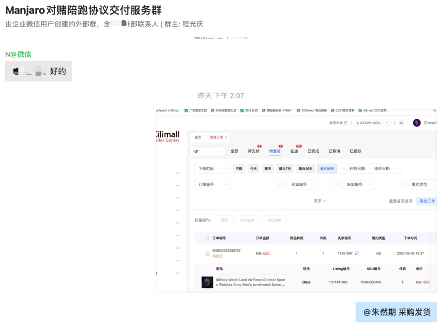Click the N@微信 sender name

click(x=18, y=54)
